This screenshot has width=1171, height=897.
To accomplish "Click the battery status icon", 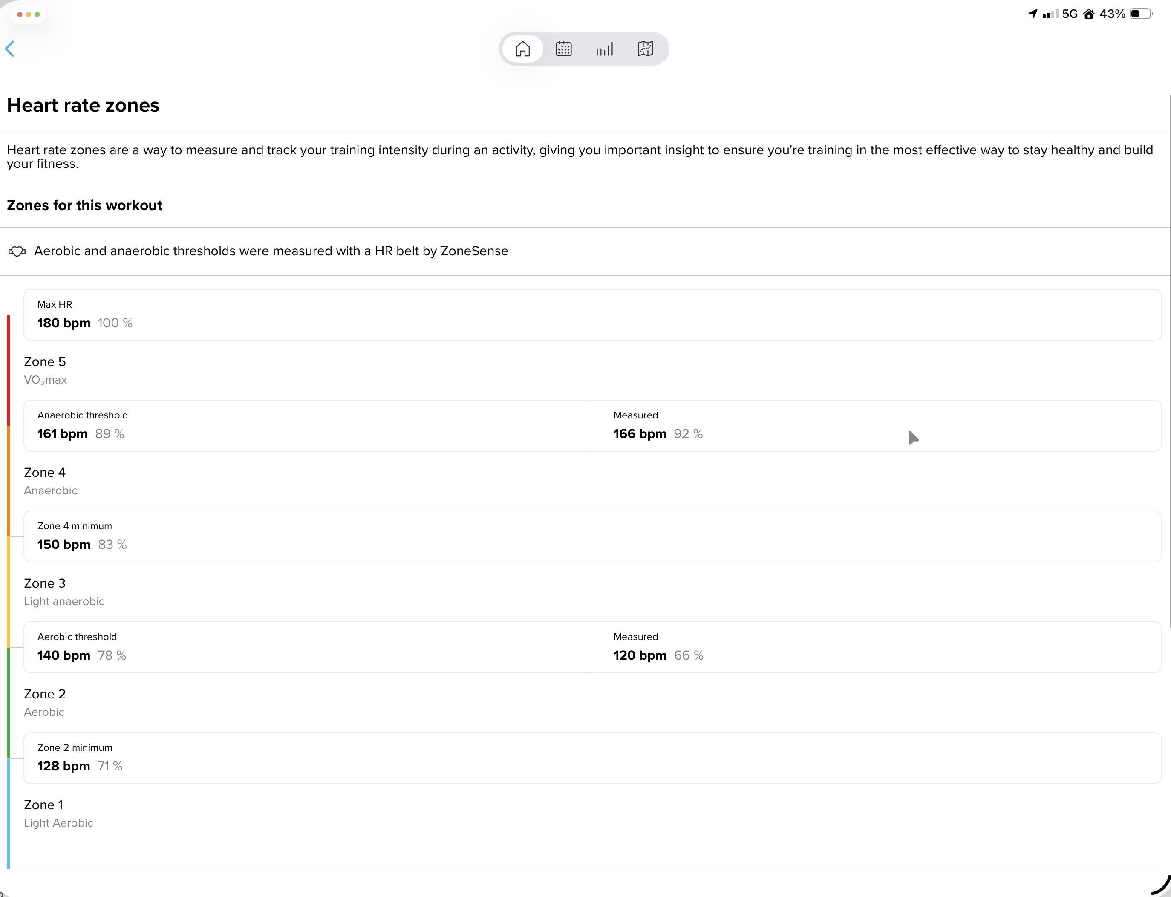I will pyautogui.click(x=1141, y=14).
